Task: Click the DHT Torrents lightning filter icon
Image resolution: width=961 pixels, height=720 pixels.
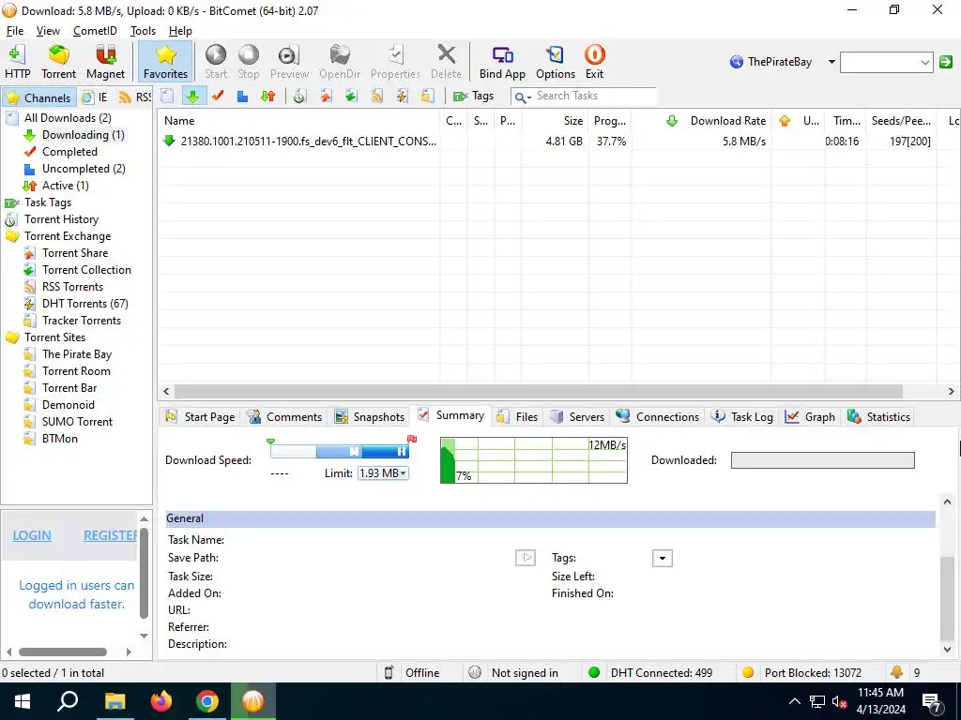Action: tap(402, 97)
